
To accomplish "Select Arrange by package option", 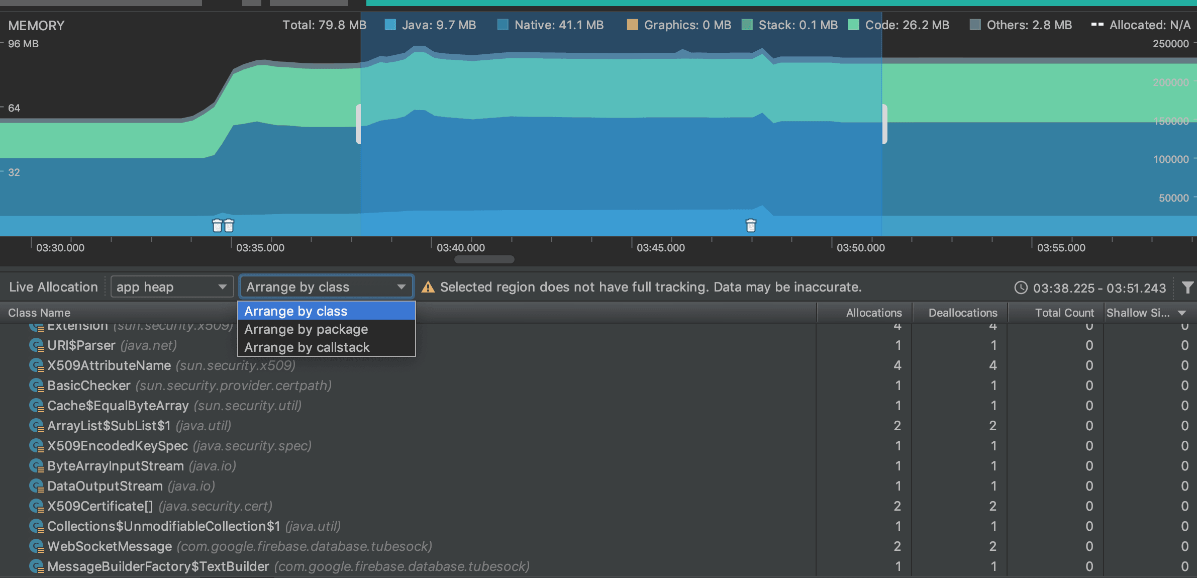I will (x=306, y=329).
